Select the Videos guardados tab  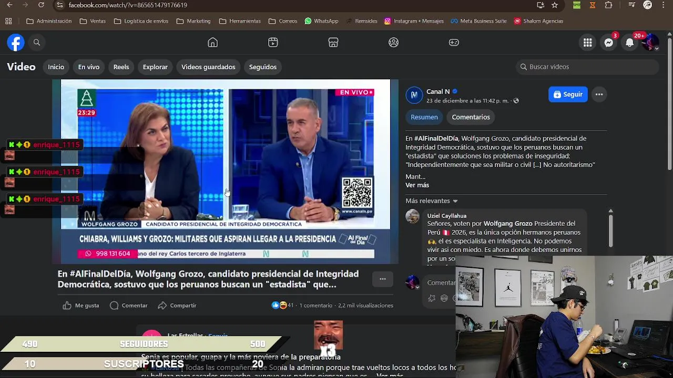208,67
